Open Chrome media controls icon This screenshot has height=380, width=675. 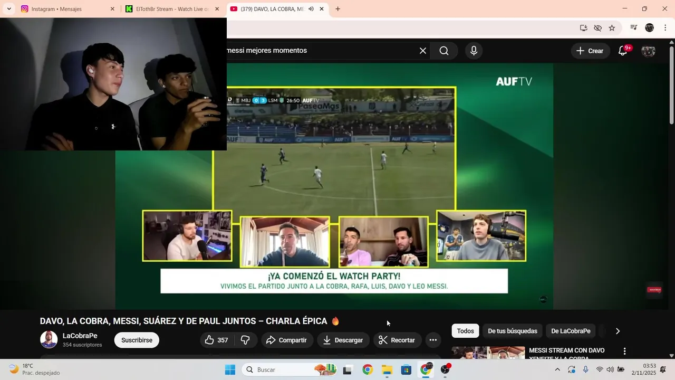(634, 28)
